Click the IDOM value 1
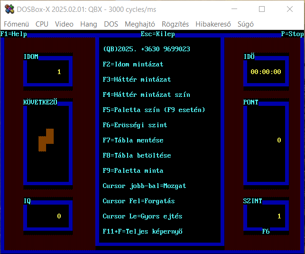 pyautogui.click(x=59, y=72)
